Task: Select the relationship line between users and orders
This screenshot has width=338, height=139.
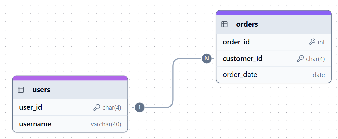Action: 173,83
